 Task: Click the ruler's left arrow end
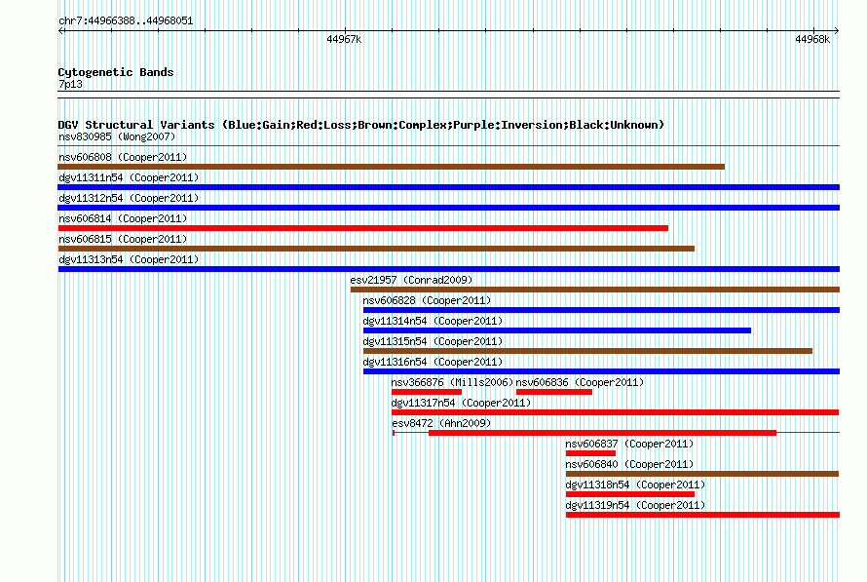[60, 31]
